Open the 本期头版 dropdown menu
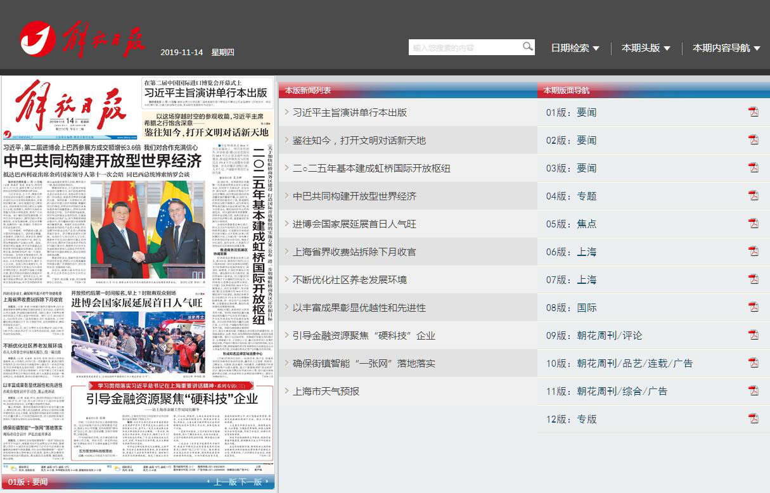Image resolution: width=770 pixels, height=493 pixels. 646,48
